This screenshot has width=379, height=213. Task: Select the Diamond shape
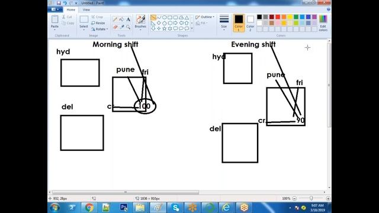pyautogui.click(x=159, y=23)
